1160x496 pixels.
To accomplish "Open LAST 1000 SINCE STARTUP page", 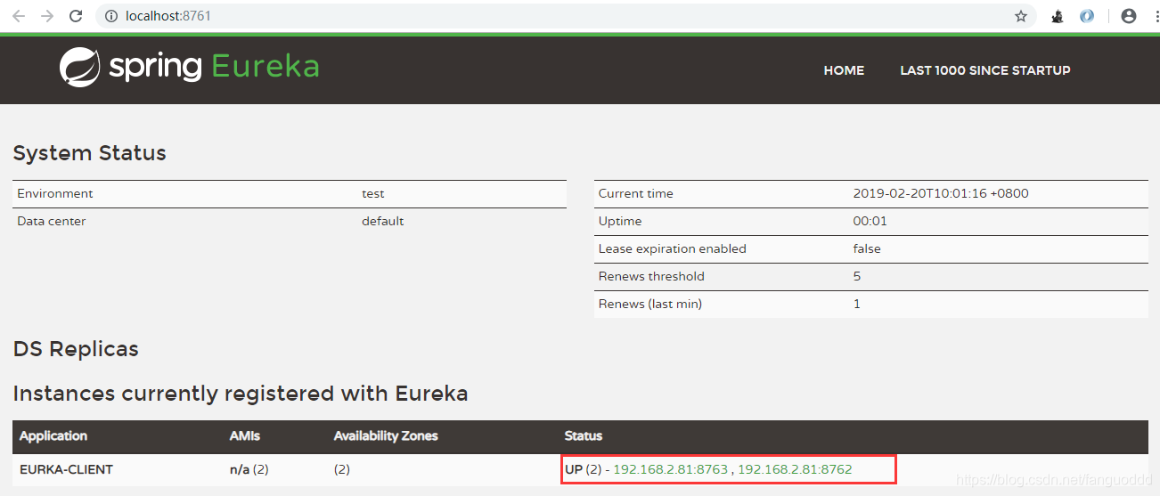I will pyautogui.click(x=985, y=70).
